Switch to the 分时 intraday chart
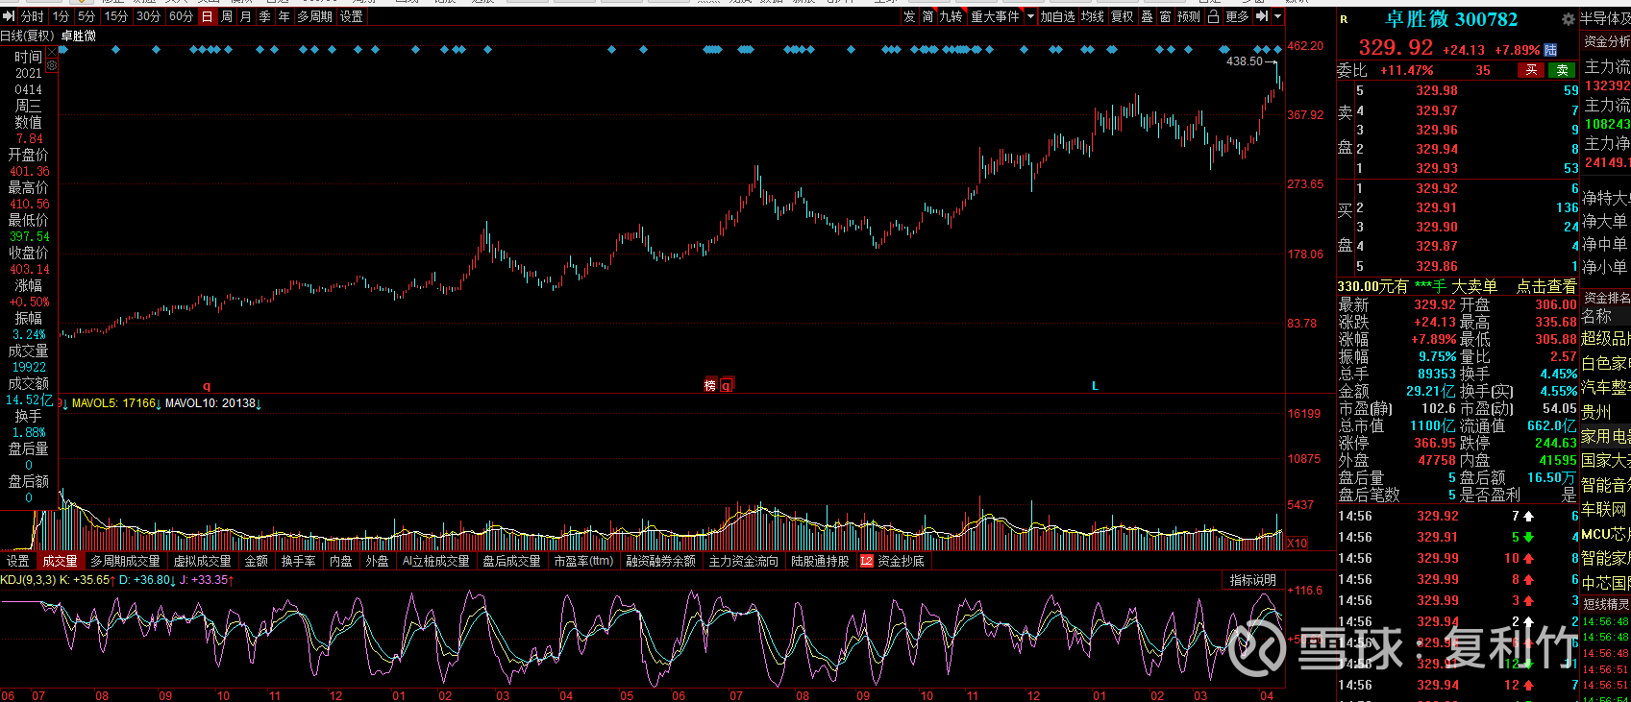Viewport: 1631px width, 702px height. click(x=32, y=16)
